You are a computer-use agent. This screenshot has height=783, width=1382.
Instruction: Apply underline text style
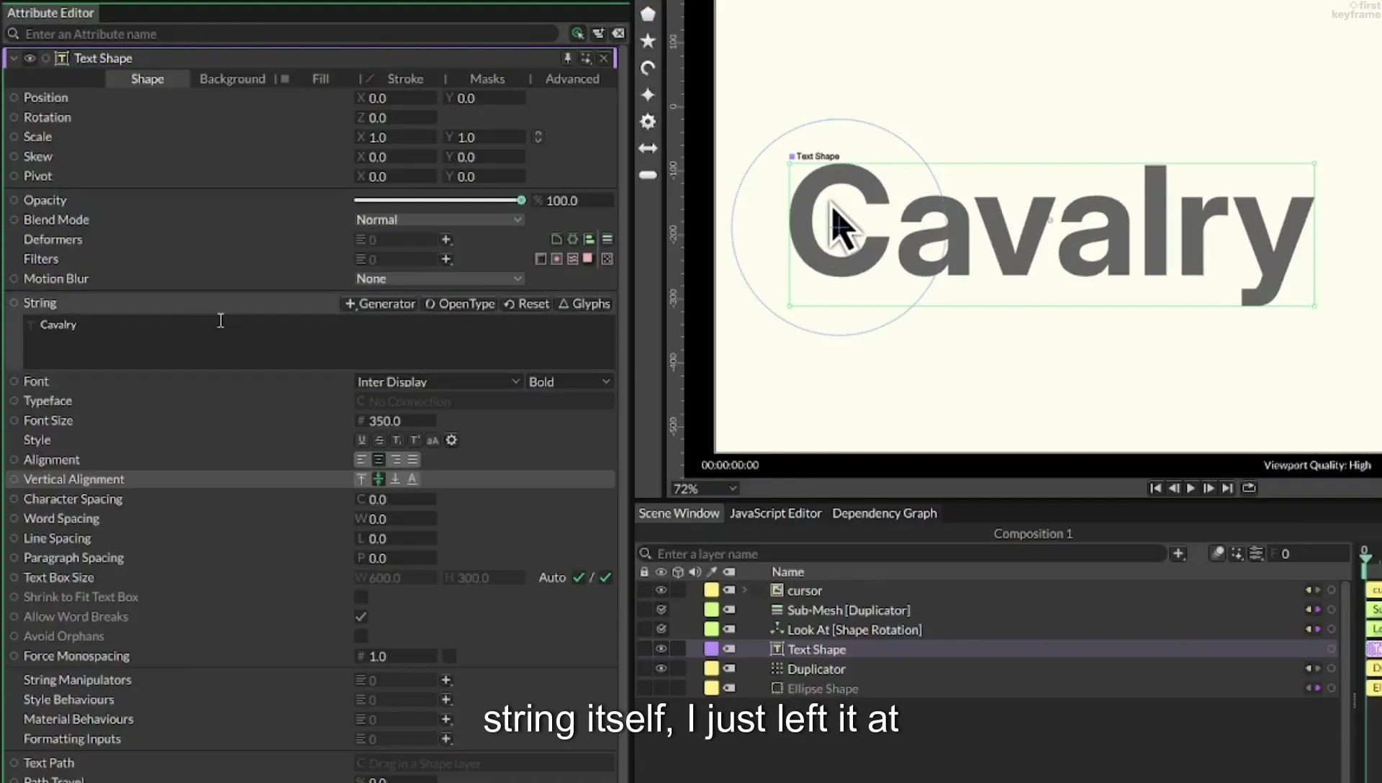click(361, 440)
